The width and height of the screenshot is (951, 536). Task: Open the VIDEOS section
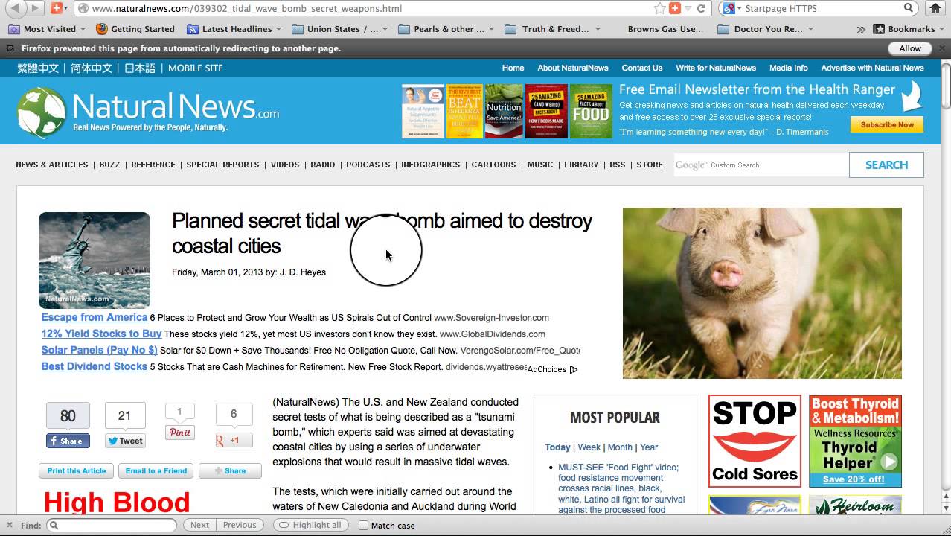coord(285,165)
